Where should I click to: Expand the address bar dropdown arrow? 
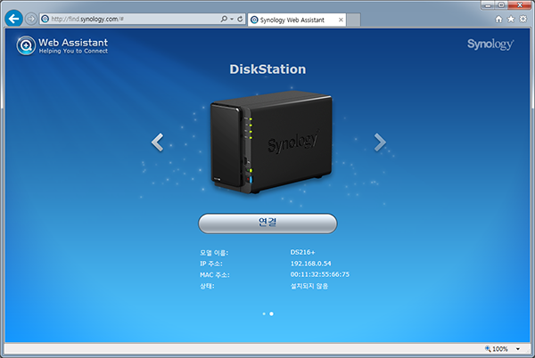[232, 19]
